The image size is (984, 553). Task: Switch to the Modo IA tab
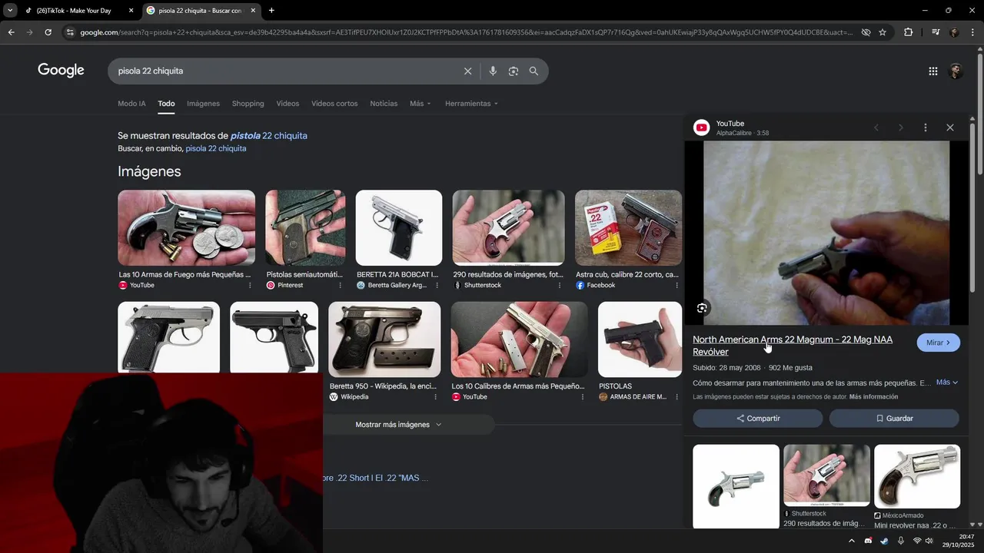(131, 104)
